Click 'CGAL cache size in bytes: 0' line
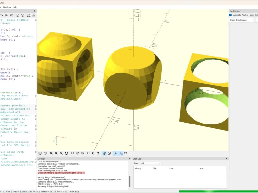Screen dimensions: 258x193 [x=49, y=161]
